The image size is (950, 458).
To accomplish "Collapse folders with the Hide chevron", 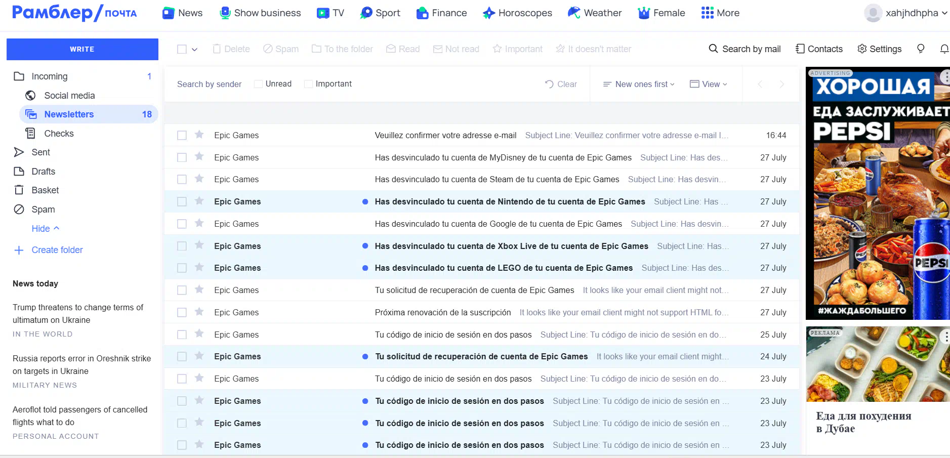I will pos(56,228).
